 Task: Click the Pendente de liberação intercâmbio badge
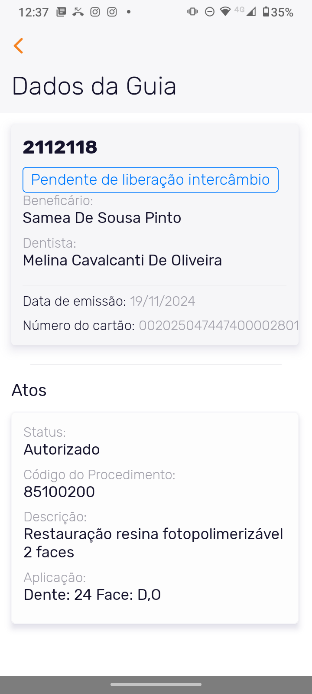click(150, 180)
